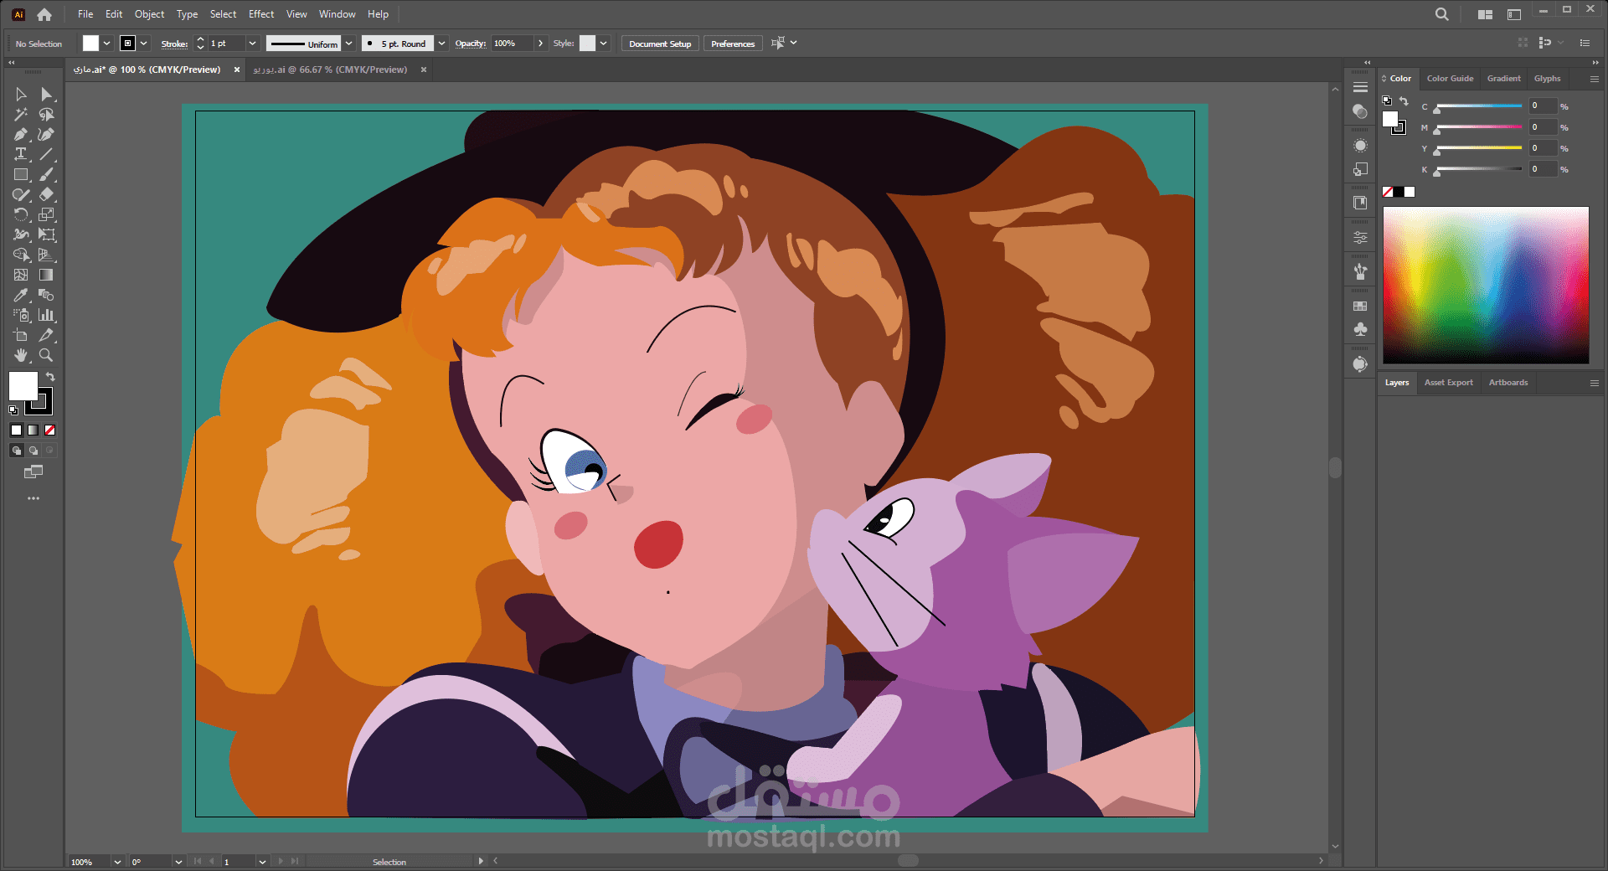This screenshot has height=871, width=1608.
Task: Select the Pen tool
Action: point(21,135)
